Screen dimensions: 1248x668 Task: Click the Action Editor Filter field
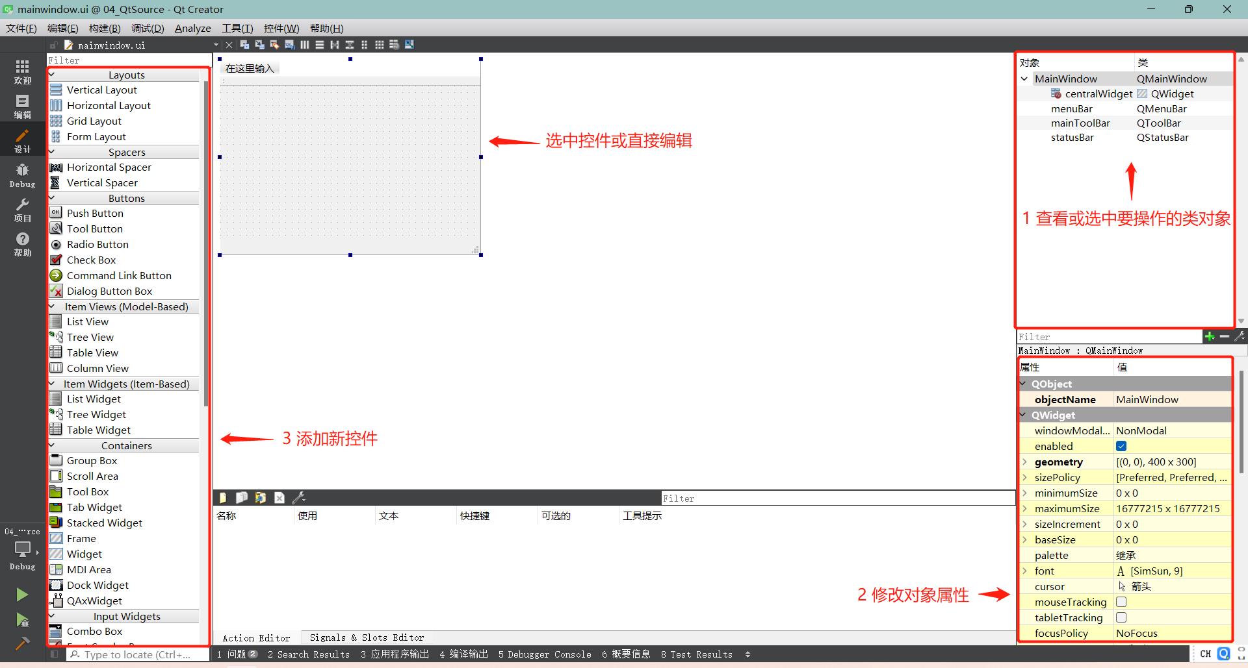[838, 499]
